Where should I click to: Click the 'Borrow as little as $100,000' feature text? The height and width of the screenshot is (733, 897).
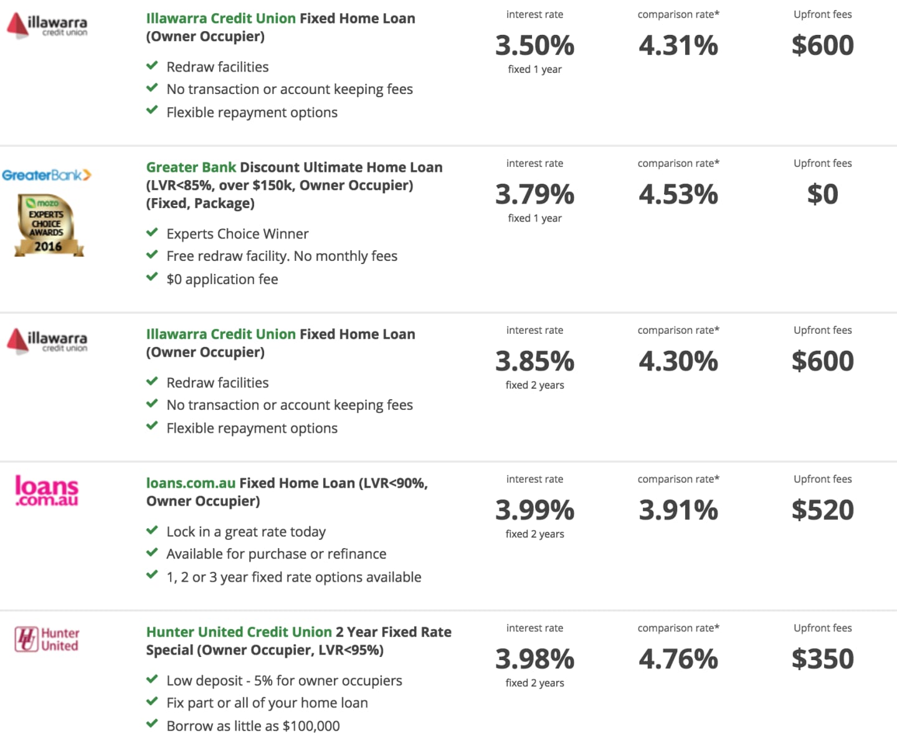[253, 726]
